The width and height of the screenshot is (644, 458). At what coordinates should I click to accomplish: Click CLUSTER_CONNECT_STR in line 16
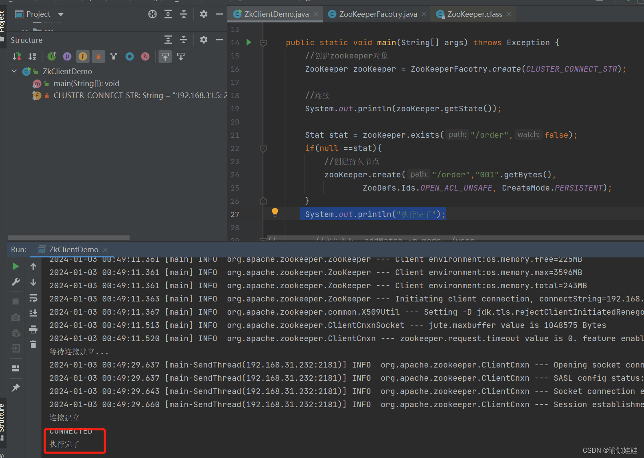[572, 69]
